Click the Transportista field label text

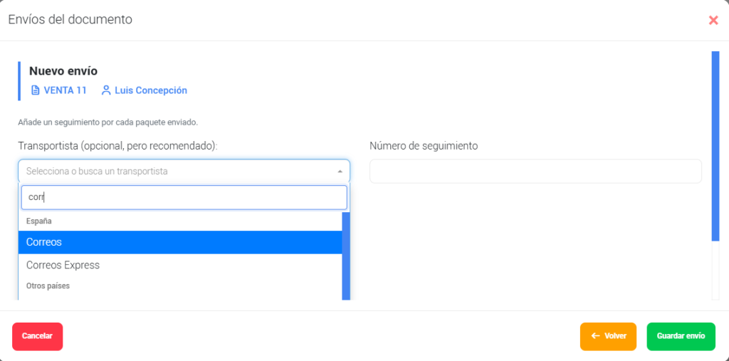tap(118, 145)
